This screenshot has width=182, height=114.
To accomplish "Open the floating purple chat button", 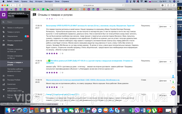I will [173, 93].
